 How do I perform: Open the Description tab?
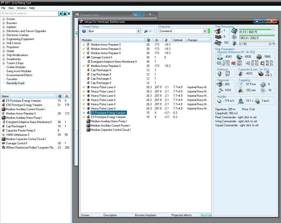coord(110,215)
